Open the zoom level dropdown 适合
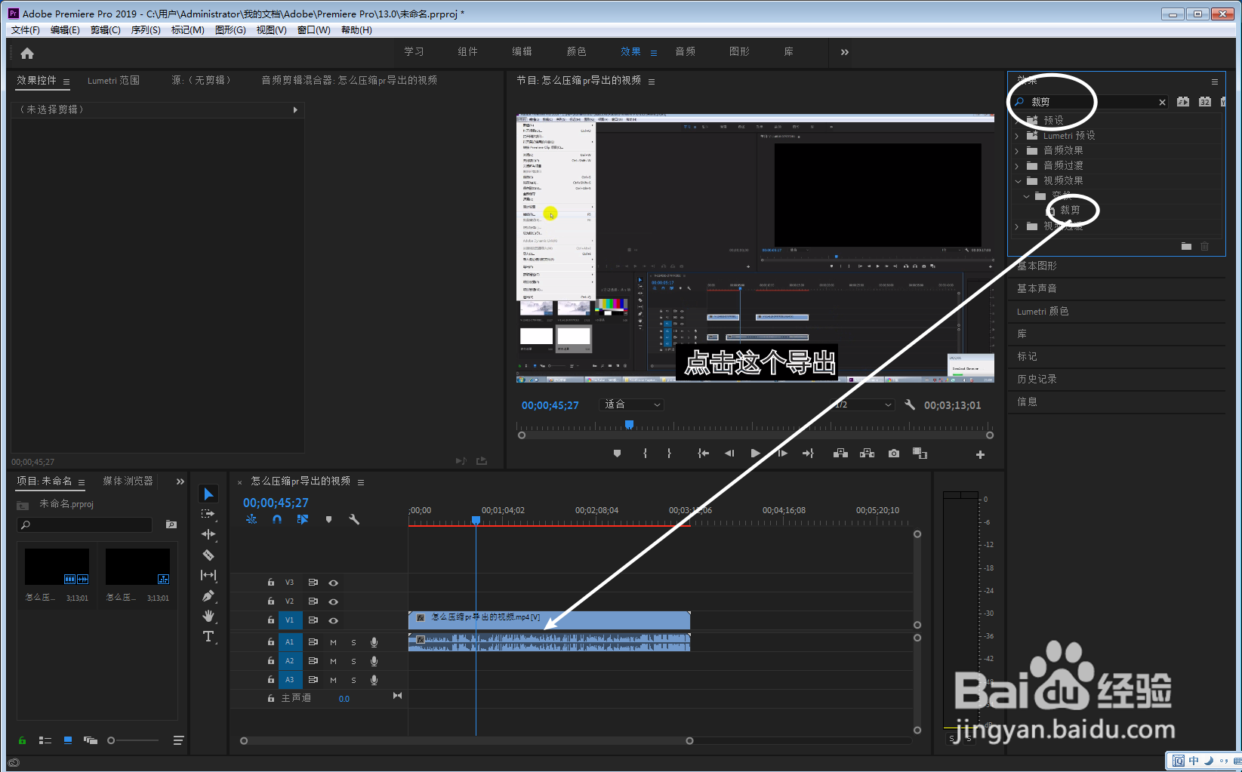The image size is (1242, 772). pyautogui.click(x=631, y=404)
